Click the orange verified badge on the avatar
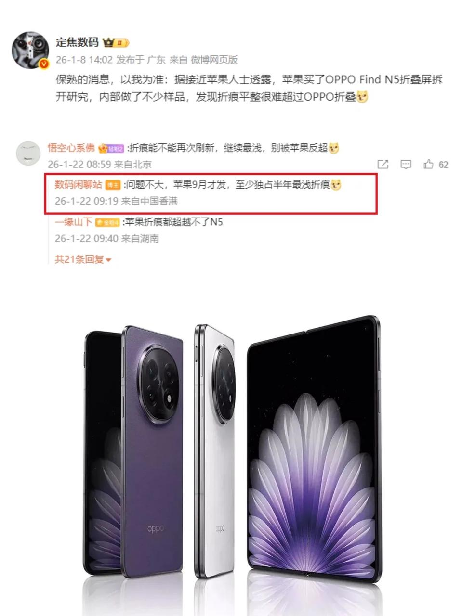This screenshot has height=616, width=462. click(44, 64)
